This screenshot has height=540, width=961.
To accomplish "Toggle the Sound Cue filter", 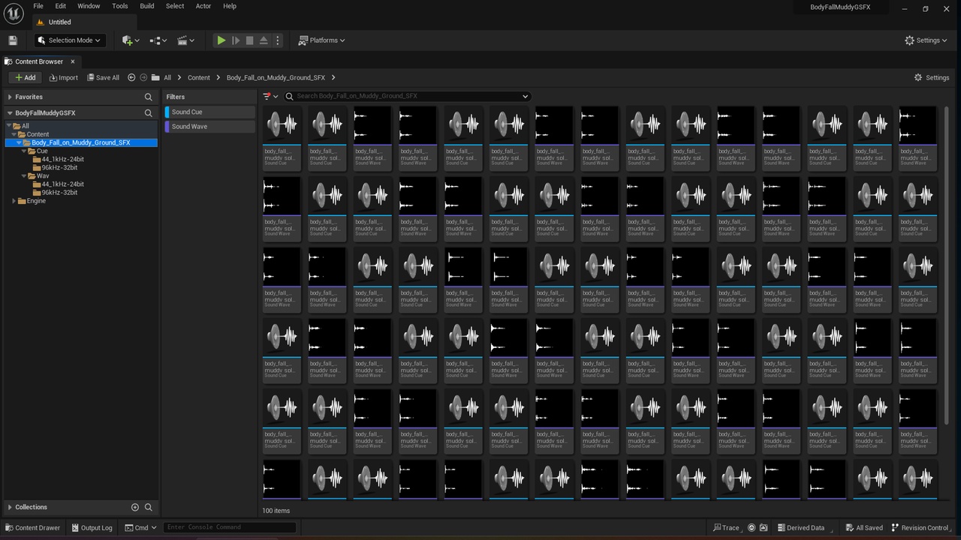I will (x=210, y=112).
